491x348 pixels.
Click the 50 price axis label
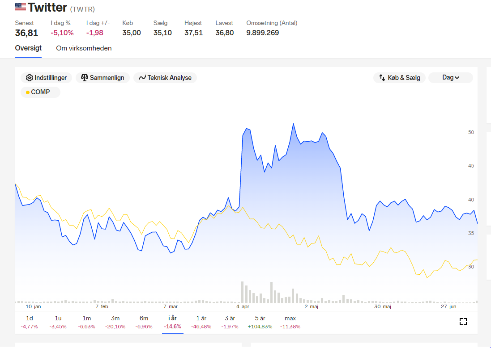coord(471,132)
